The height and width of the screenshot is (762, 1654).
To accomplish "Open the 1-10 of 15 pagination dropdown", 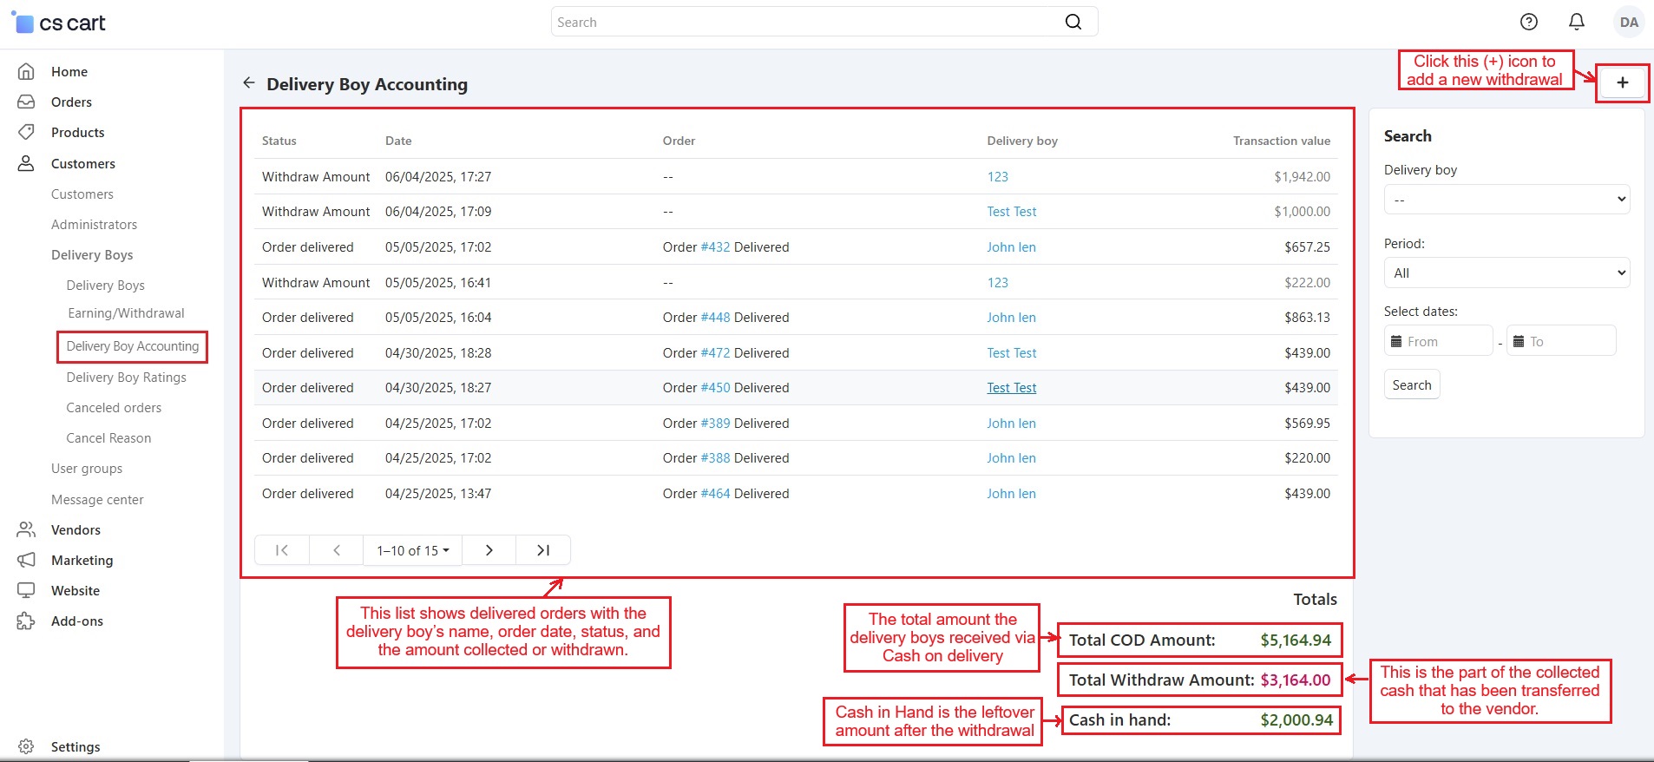I will point(412,550).
